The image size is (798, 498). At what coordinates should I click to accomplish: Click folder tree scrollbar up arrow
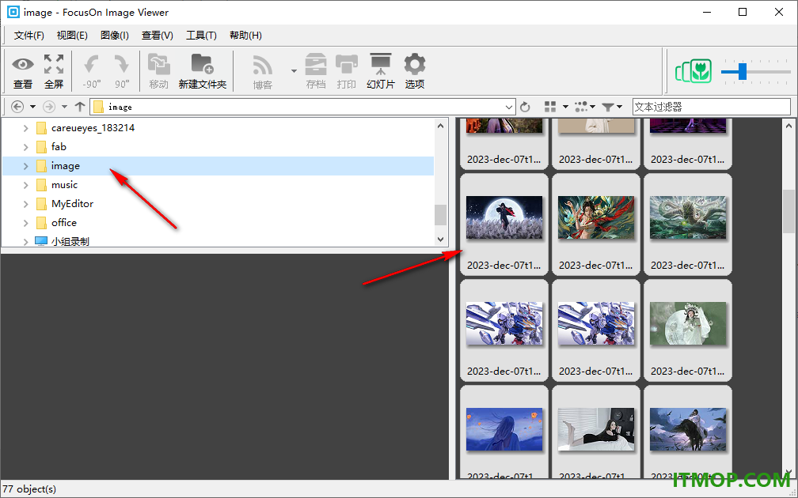(441, 126)
